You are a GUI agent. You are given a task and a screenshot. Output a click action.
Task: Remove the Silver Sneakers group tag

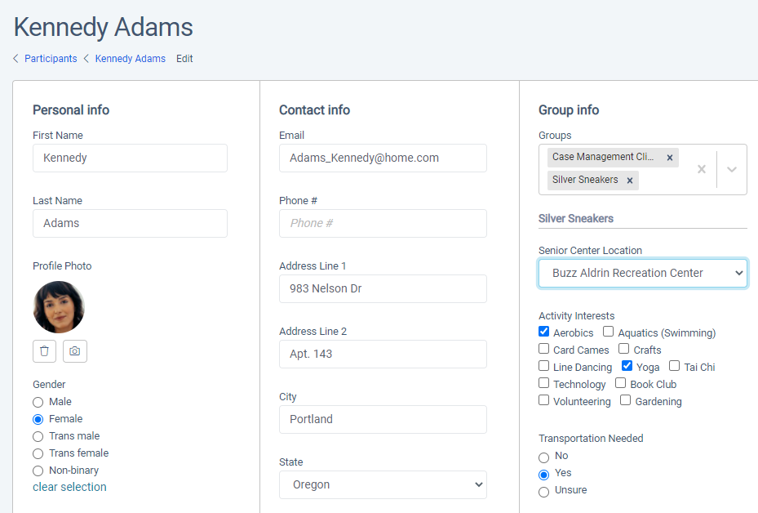[630, 181]
